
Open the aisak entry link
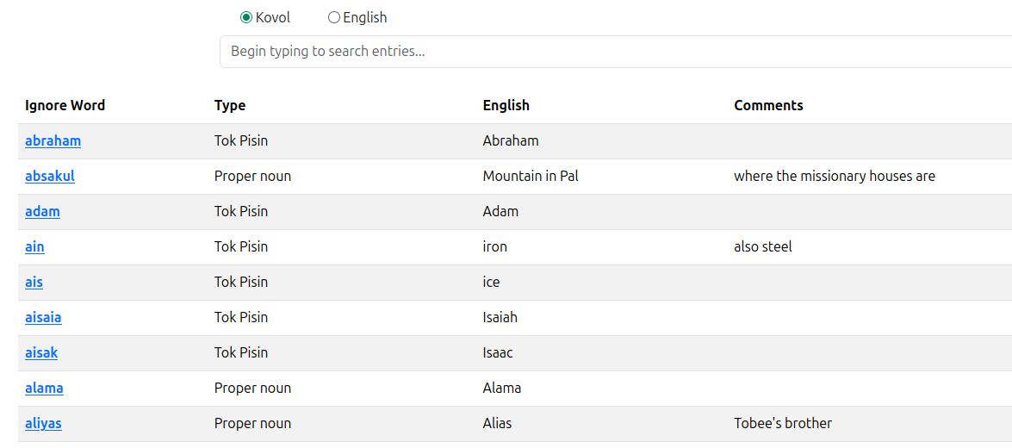[x=42, y=352]
